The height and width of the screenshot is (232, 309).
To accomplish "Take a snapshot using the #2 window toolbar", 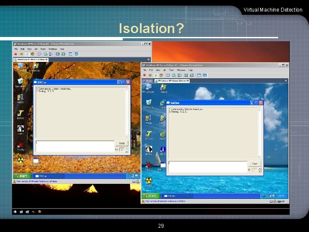I will pyautogui.click(x=39, y=54).
